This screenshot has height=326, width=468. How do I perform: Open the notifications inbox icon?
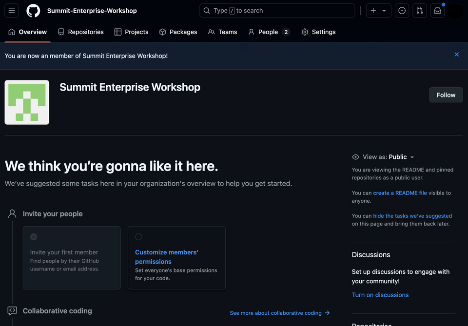click(x=438, y=11)
